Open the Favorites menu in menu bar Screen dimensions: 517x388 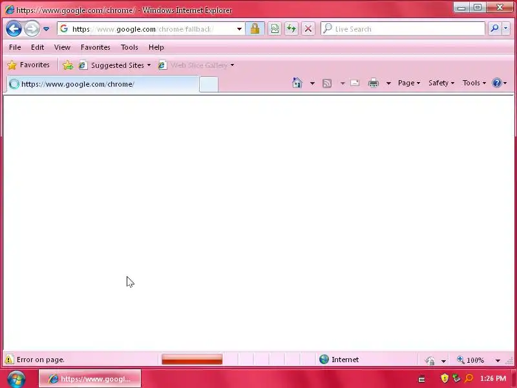(x=95, y=47)
